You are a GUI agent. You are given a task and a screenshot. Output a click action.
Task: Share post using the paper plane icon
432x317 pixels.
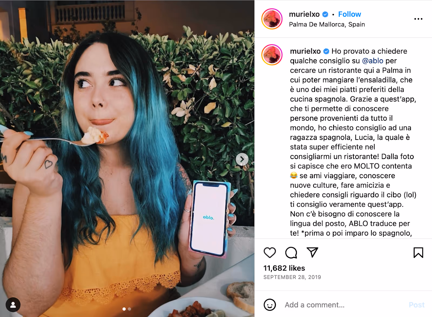(x=312, y=252)
